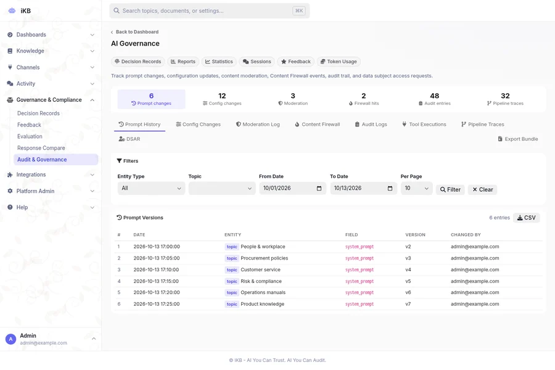Click the Channels plug icon
The image size is (555, 370).
click(10, 67)
